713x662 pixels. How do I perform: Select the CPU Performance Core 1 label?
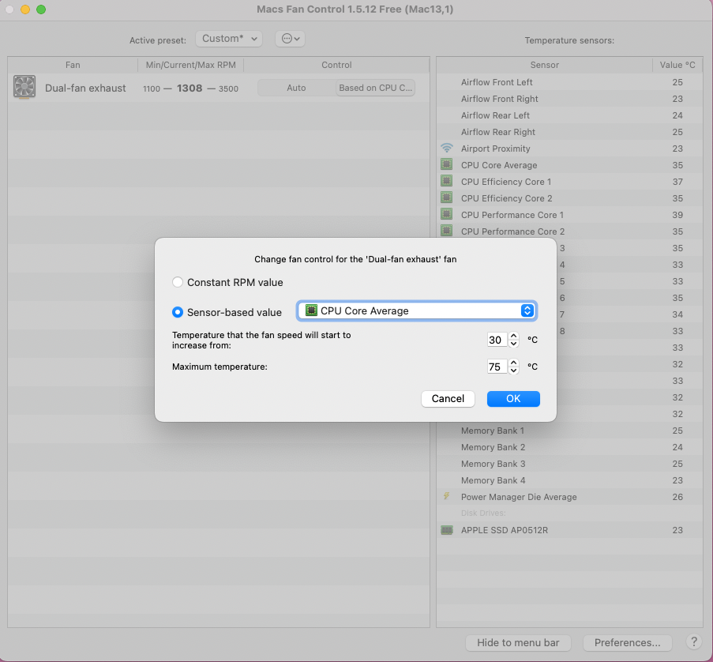[x=512, y=215]
